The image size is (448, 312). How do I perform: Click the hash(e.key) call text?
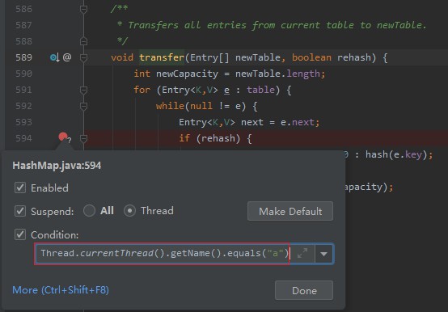click(x=396, y=154)
